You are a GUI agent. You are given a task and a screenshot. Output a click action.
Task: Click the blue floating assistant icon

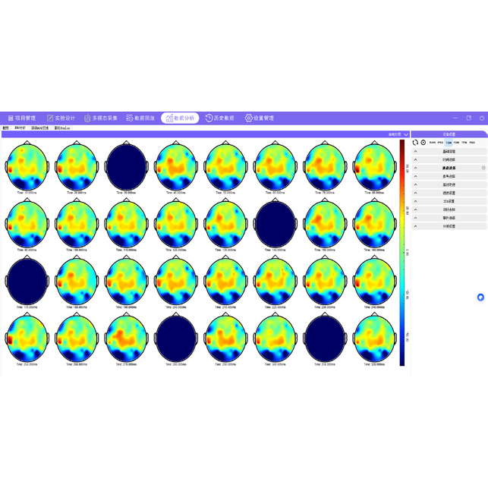[x=480, y=298]
